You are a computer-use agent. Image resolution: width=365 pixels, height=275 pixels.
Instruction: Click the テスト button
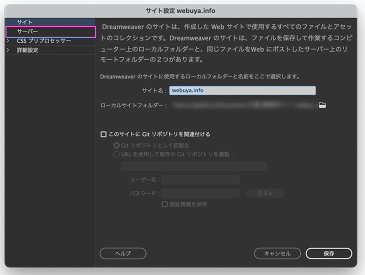(x=265, y=193)
